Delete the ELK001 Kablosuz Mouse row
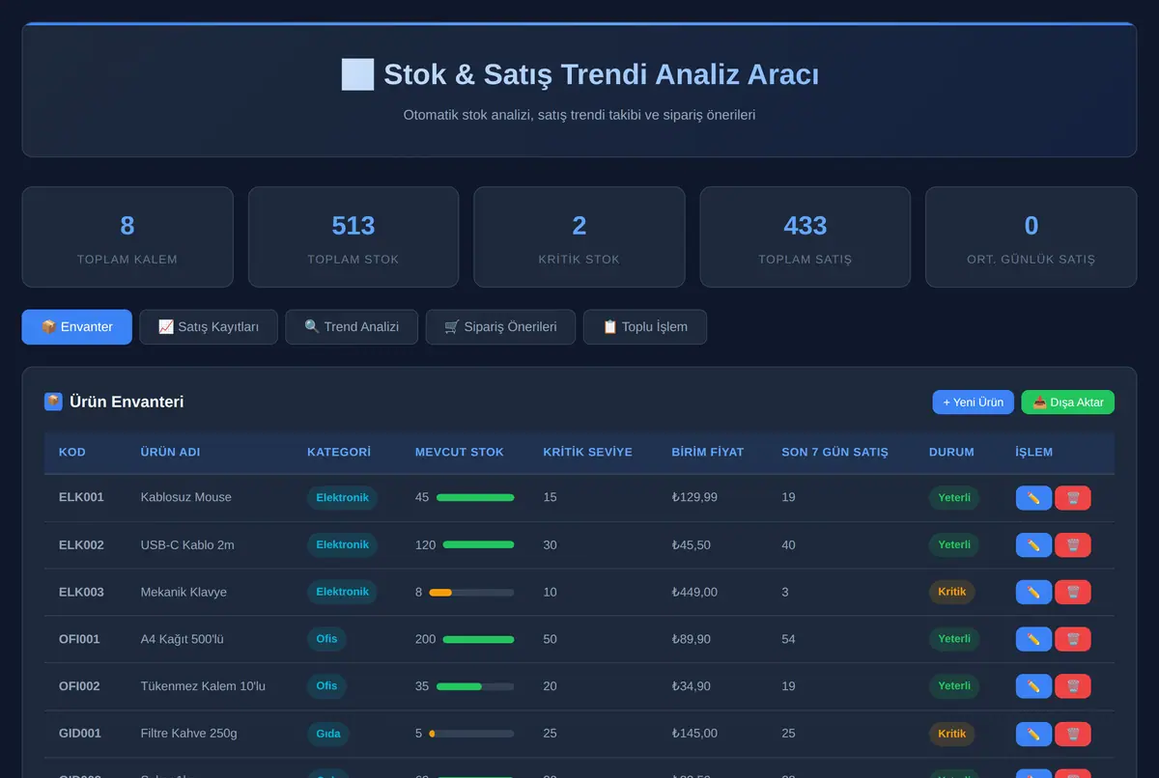The height and width of the screenshot is (778, 1159). click(x=1073, y=498)
